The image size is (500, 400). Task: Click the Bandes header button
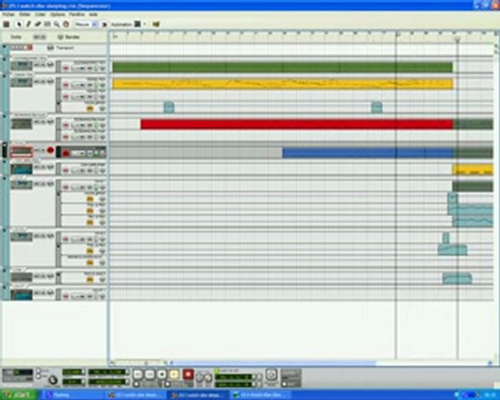(68, 37)
